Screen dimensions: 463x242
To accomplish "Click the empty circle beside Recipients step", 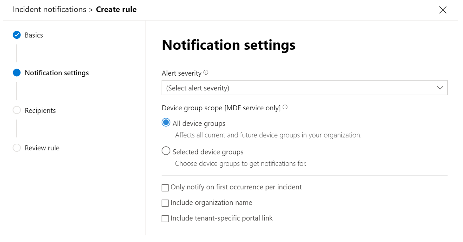I will click(17, 110).
